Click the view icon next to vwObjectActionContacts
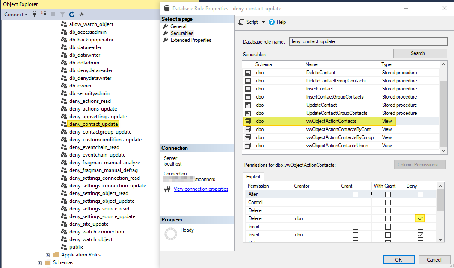The height and width of the screenshot is (268, 454). click(247, 121)
